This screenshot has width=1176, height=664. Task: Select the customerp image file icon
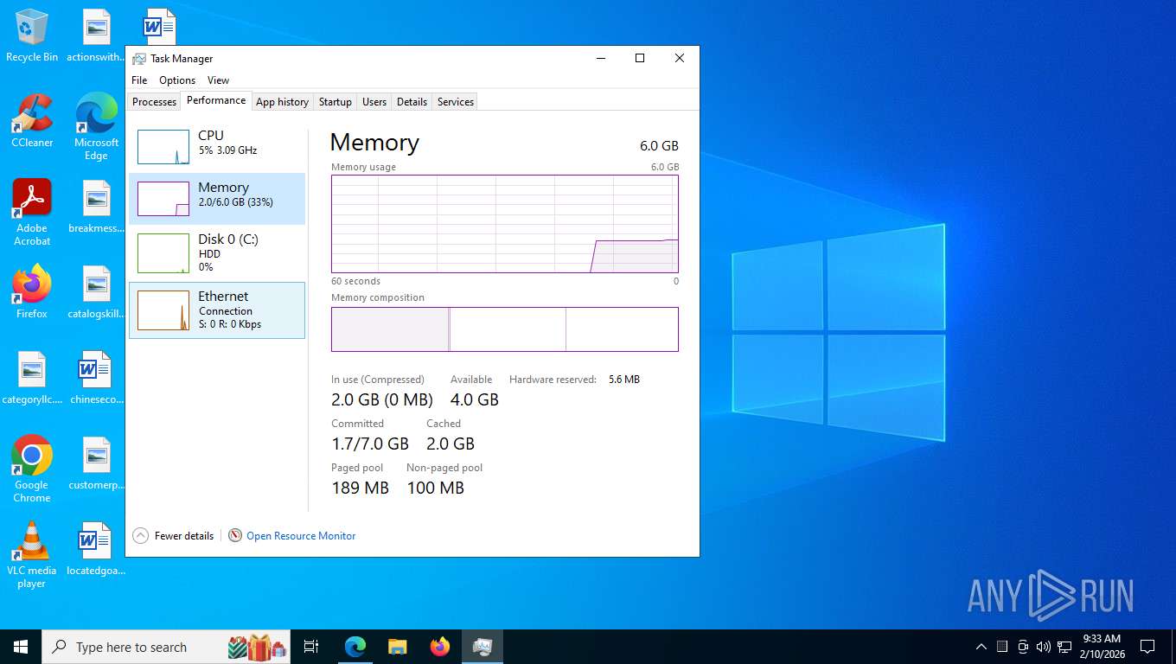96,464
